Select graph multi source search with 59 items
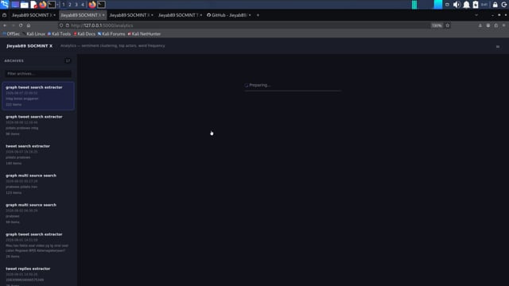The image size is (509, 286). 38,214
